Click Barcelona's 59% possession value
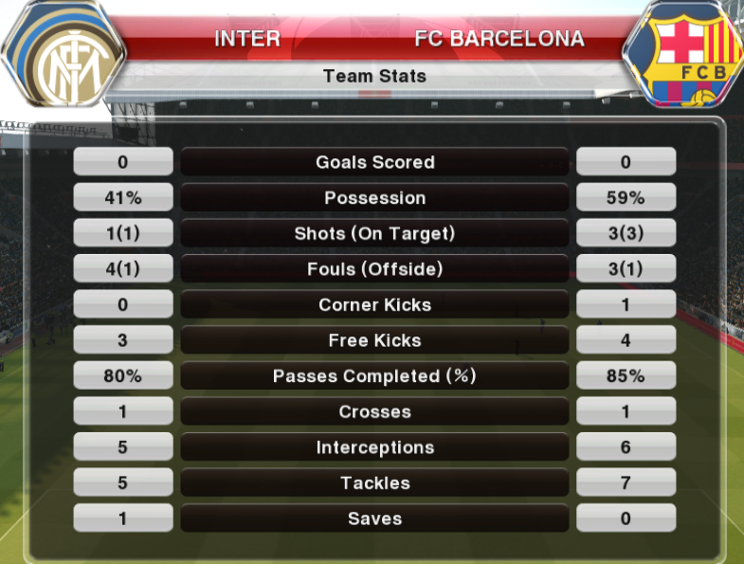 (626, 197)
